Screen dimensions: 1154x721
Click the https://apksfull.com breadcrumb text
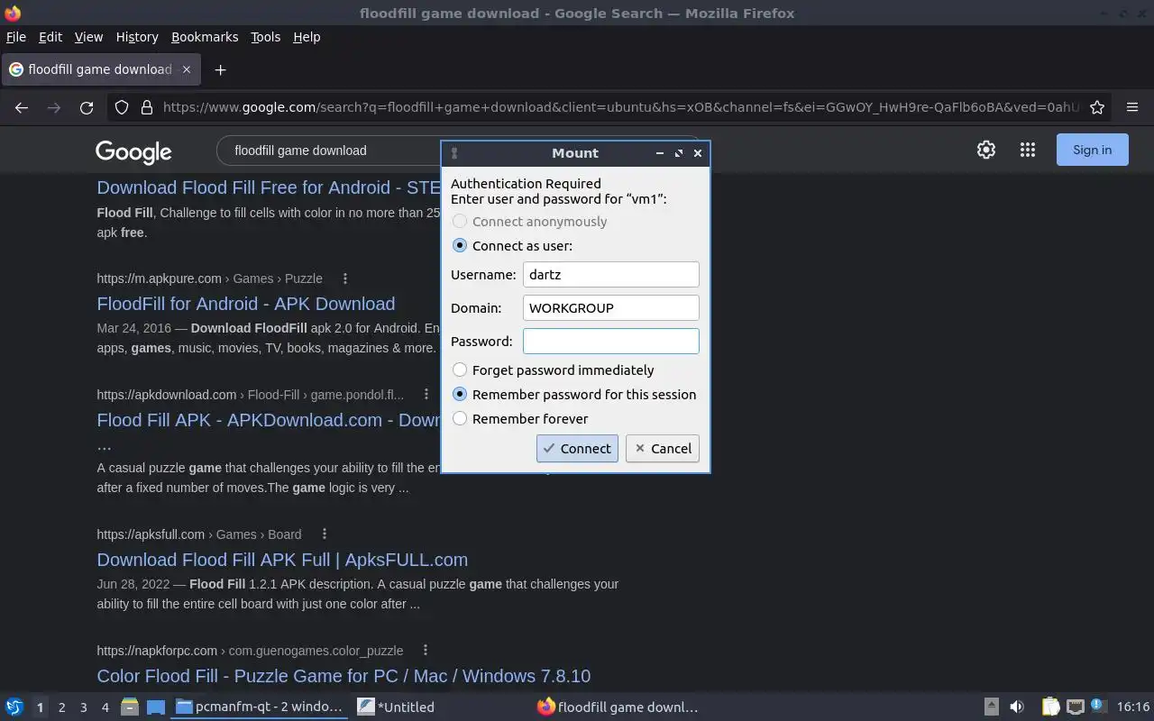pos(151,534)
